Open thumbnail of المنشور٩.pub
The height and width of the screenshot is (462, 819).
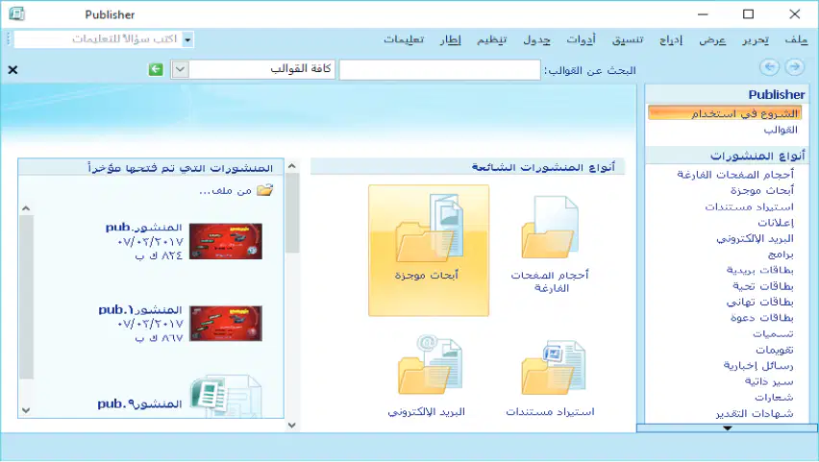coord(226,397)
